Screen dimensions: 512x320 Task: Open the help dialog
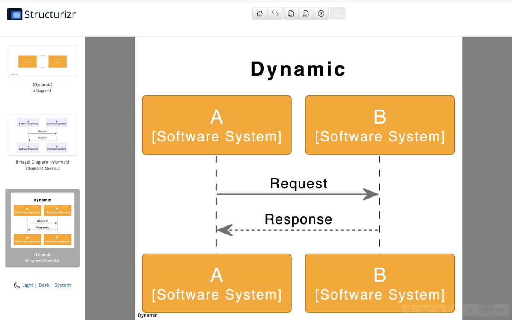pos(321,13)
